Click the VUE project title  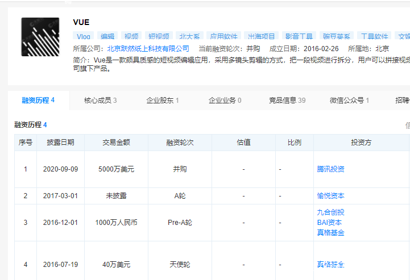(x=81, y=22)
